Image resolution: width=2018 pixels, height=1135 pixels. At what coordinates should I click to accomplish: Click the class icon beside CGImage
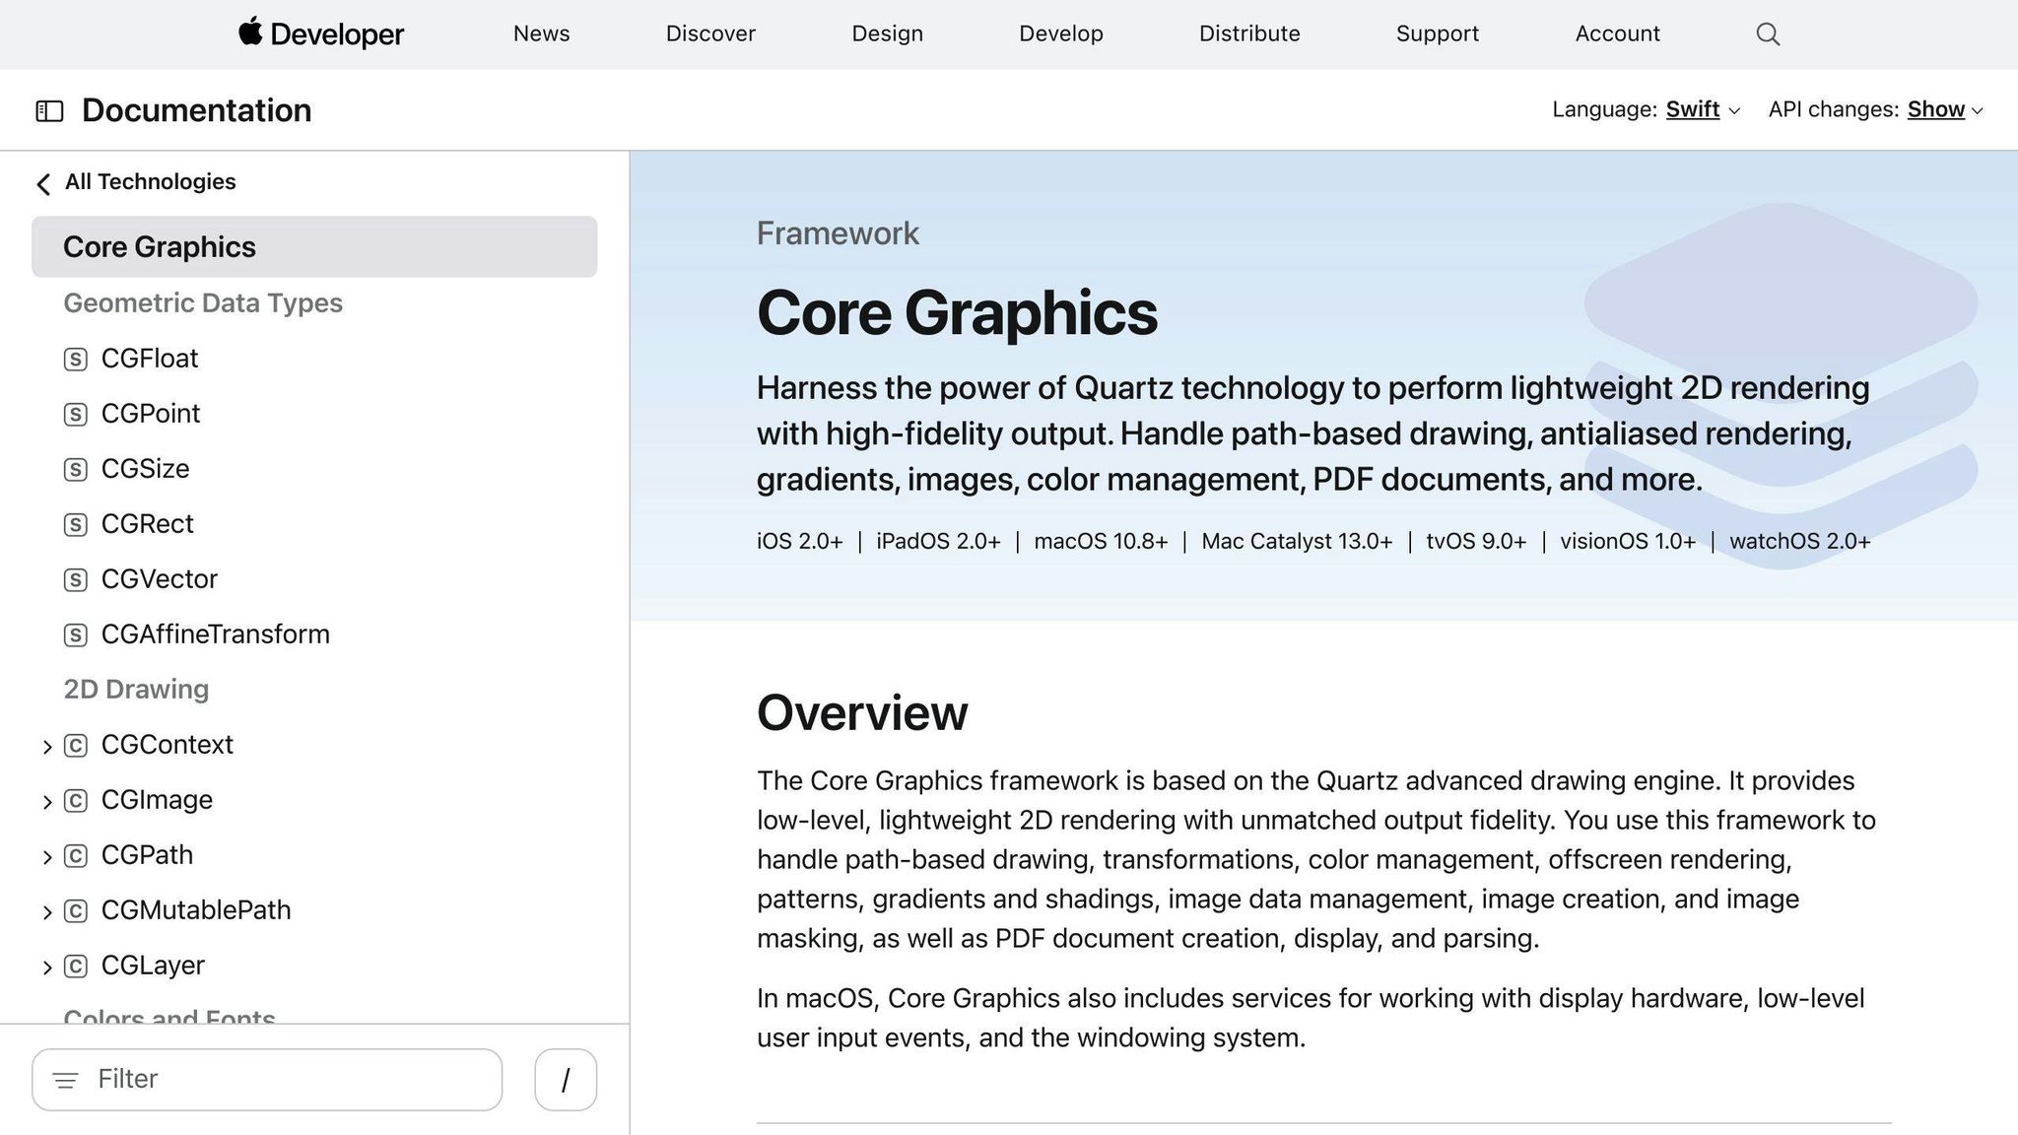click(x=76, y=801)
